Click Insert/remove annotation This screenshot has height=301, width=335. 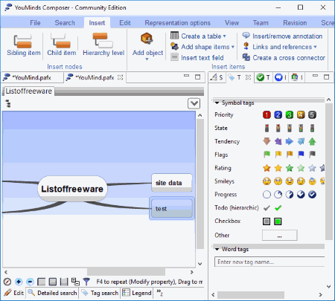(282, 36)
